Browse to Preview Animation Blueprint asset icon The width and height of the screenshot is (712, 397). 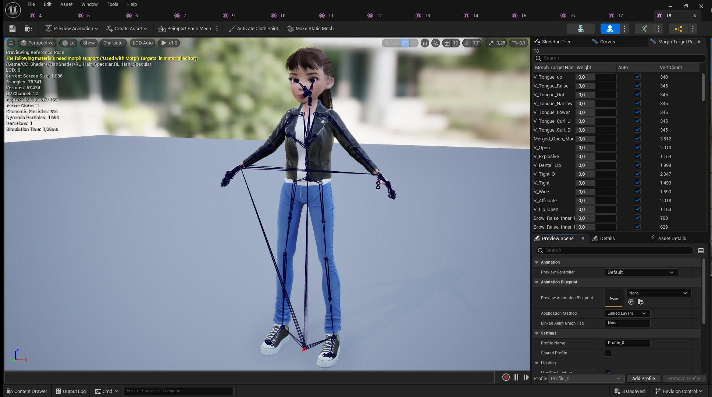(641, 302)
